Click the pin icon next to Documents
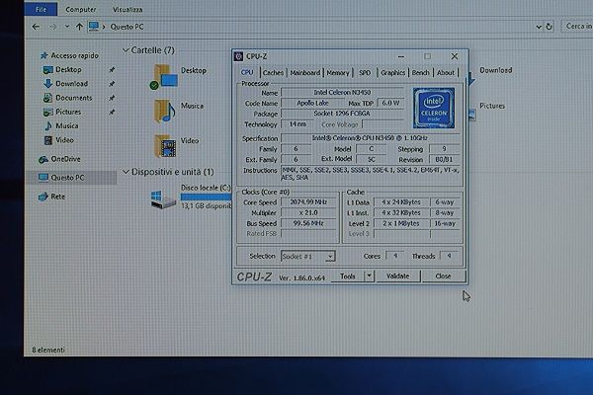The image size is (593, 395). [x=112, y=98]
